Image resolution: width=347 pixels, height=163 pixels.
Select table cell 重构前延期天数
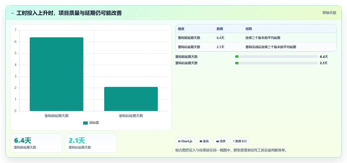pyautogui.click(x=189, y=38)
